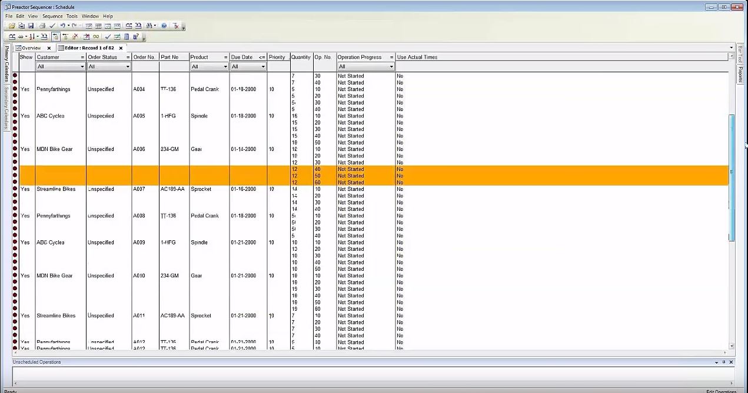The image size is (748, 393).
Task: Switch to the Overview tab
Action: (31, 48)
